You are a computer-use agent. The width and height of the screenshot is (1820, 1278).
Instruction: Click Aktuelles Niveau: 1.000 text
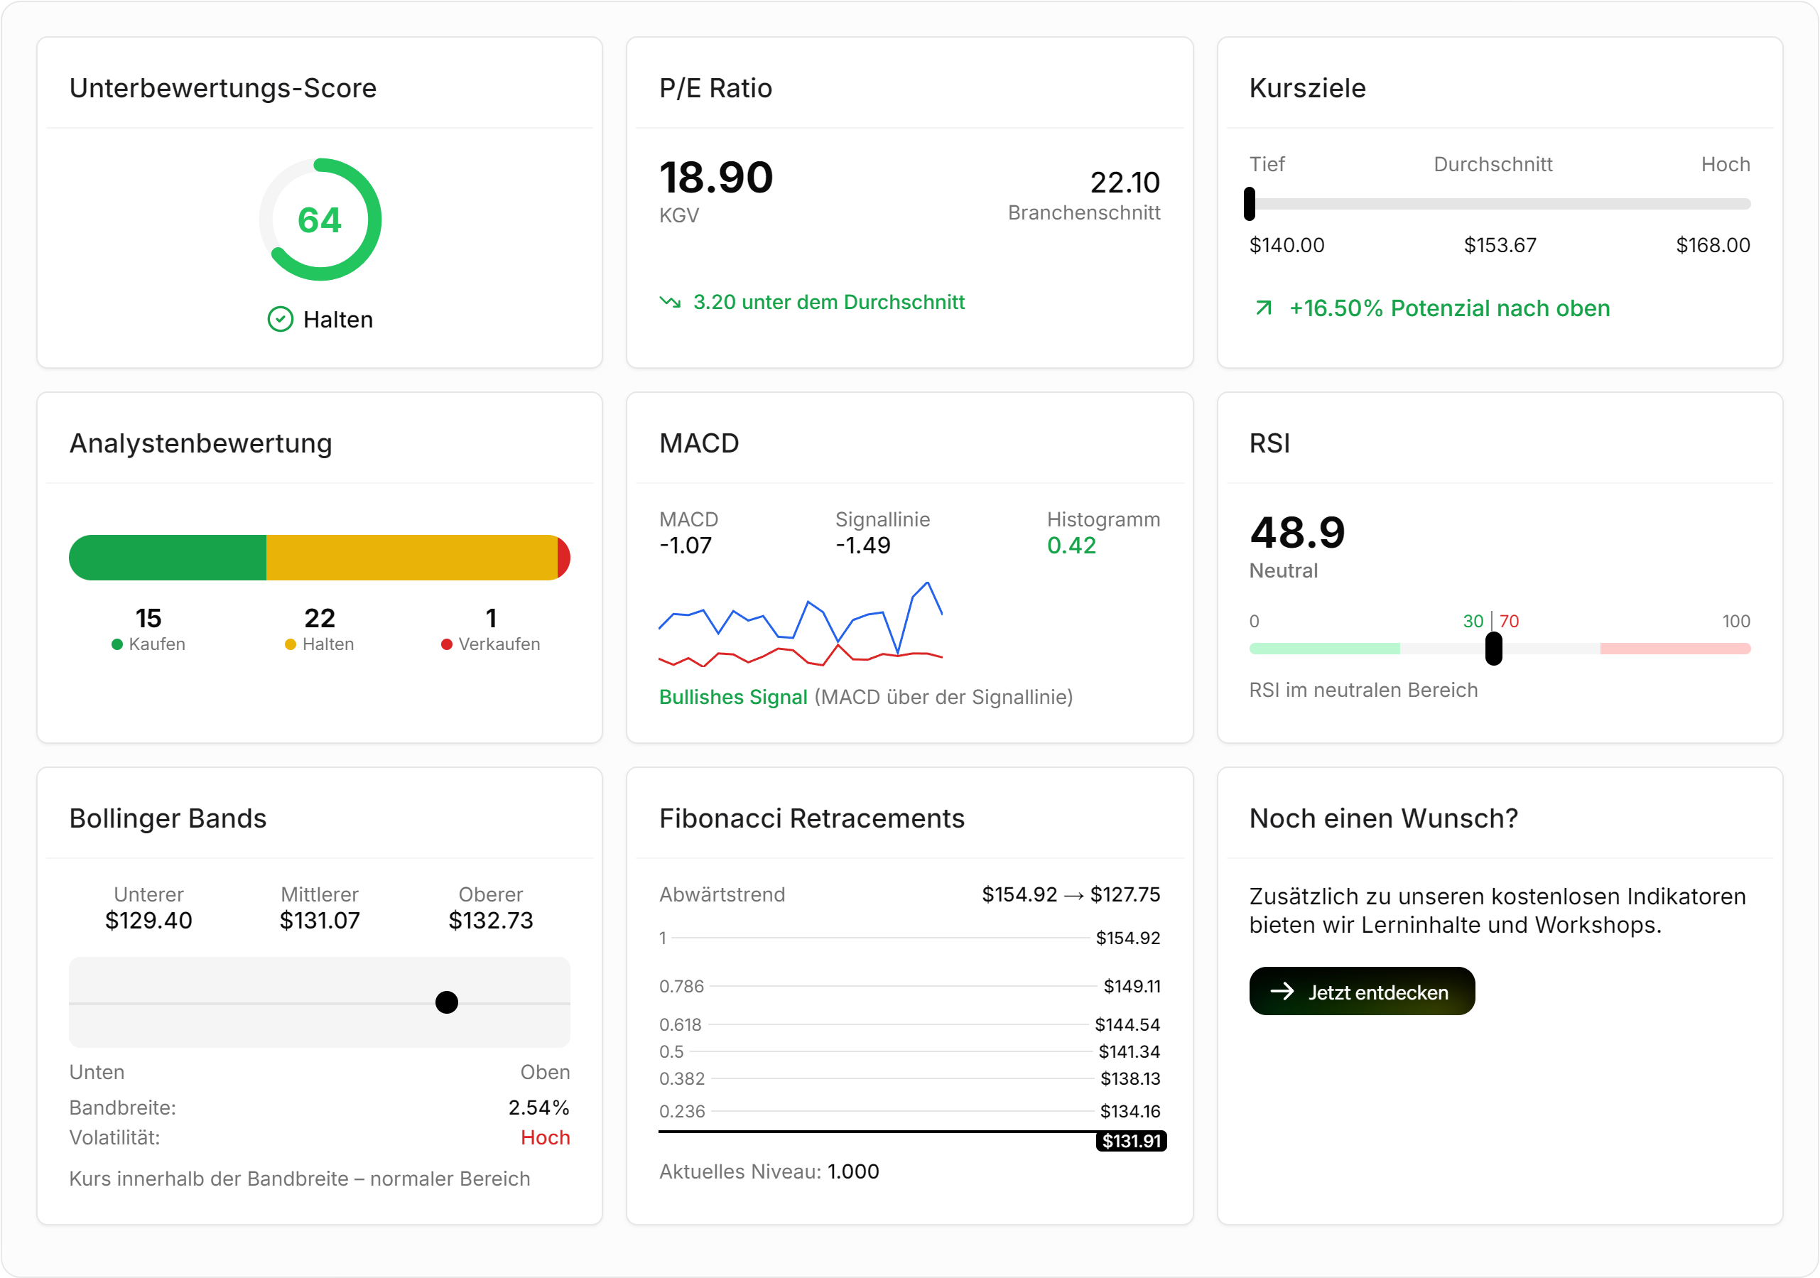point(769,1171)
